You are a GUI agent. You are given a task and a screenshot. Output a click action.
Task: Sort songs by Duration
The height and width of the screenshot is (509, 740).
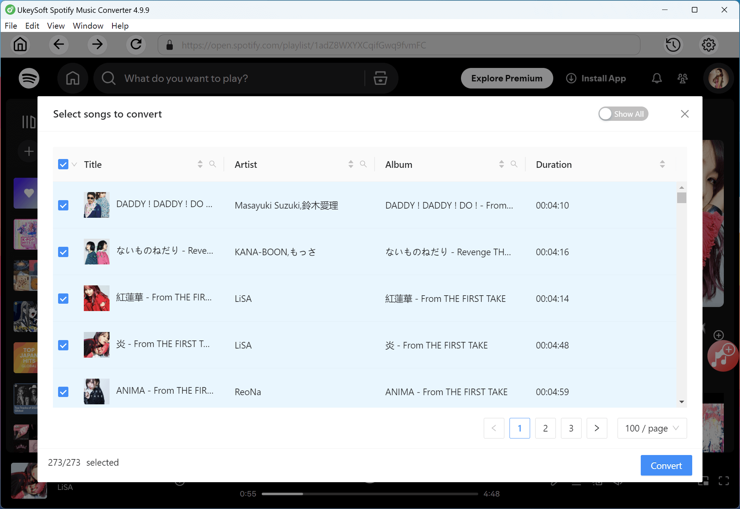(x=662, y=164)
